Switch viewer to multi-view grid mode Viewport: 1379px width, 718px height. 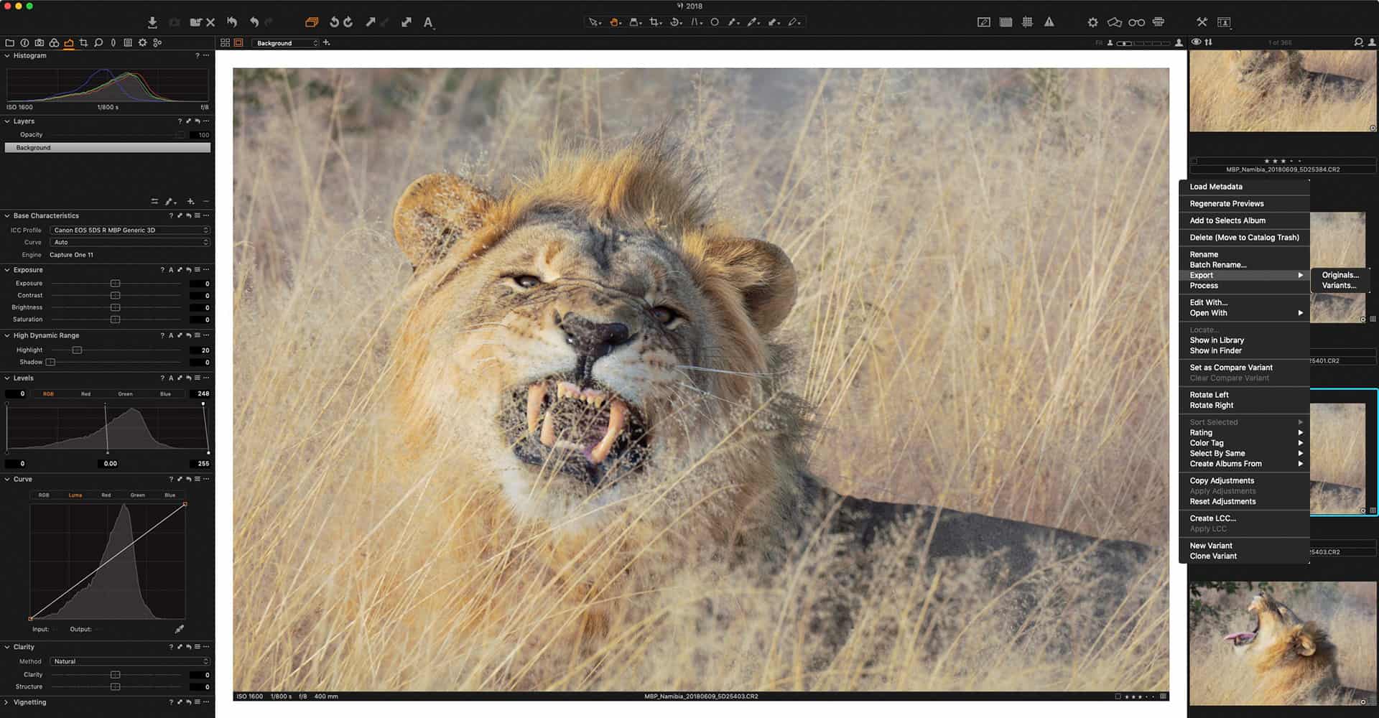click(225, 43)
